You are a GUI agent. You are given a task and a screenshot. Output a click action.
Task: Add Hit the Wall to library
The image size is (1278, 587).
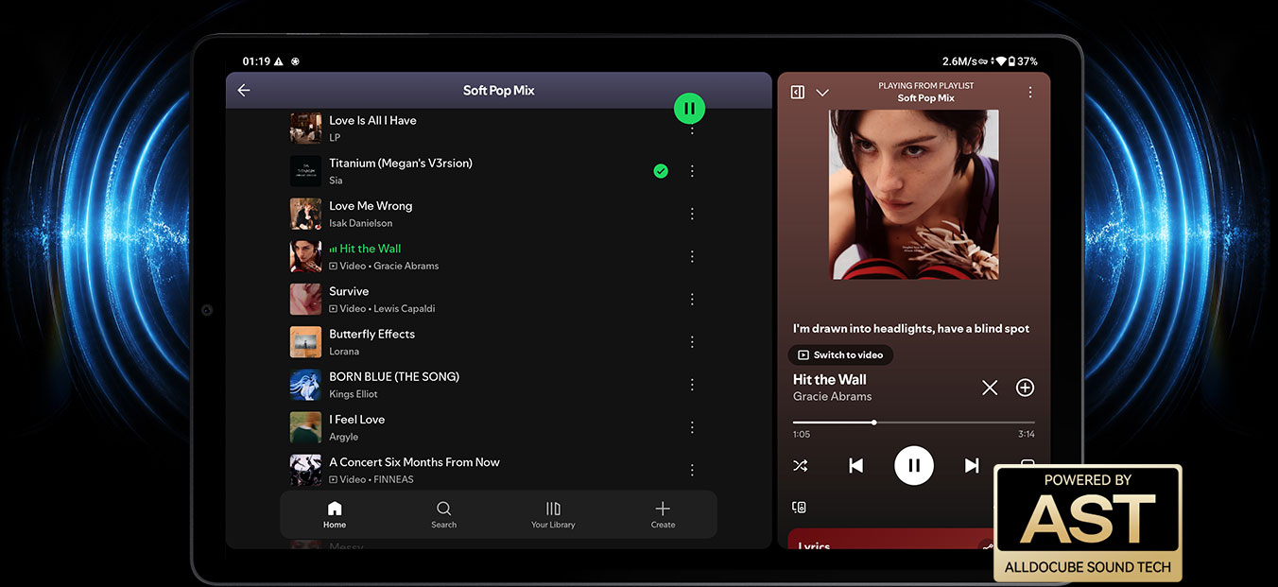pyautogui.click(x=1025, y=388)
